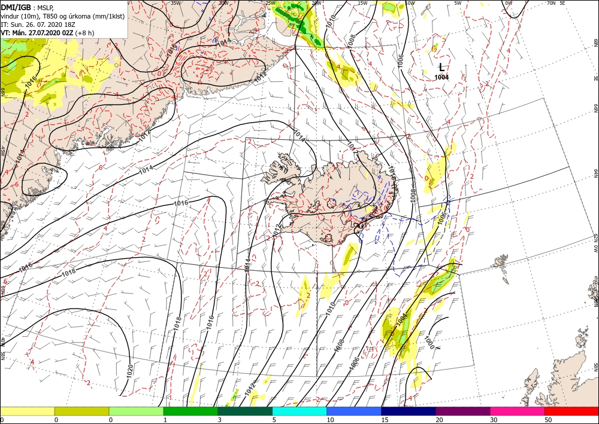Click the "10W" longitude label at top
Viewport: 599px width, 424px height.
click(410, 3)
